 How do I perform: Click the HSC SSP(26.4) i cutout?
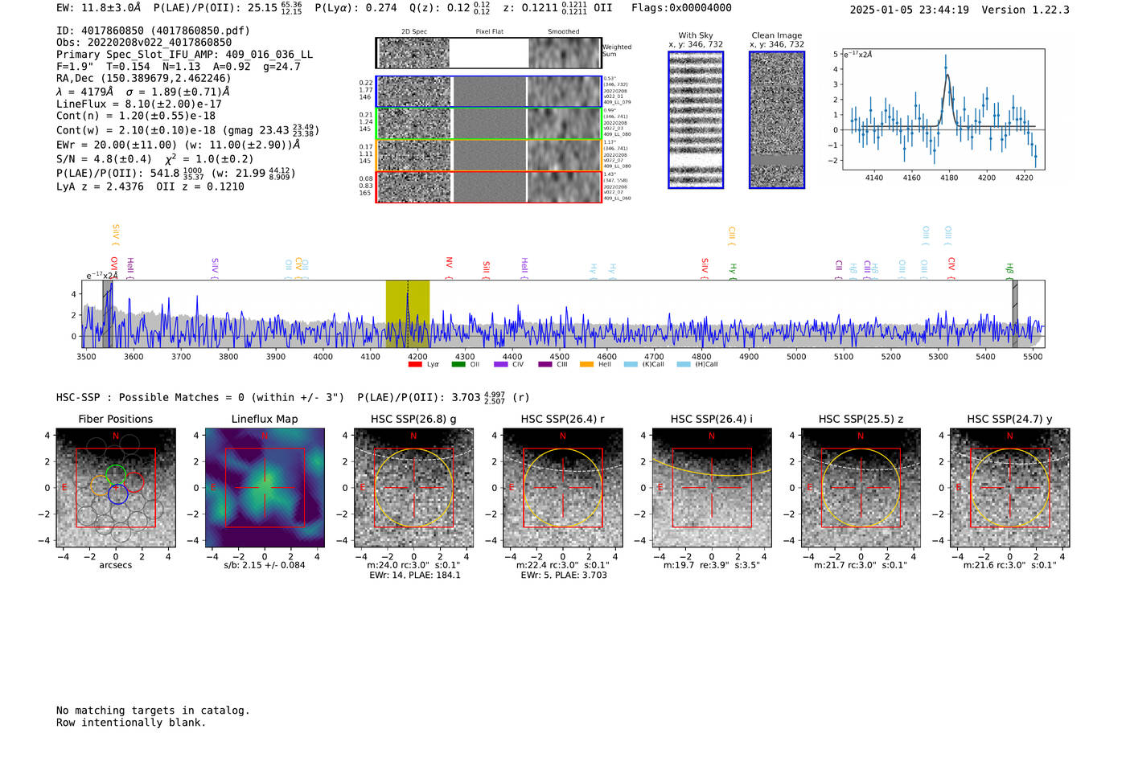712,488
